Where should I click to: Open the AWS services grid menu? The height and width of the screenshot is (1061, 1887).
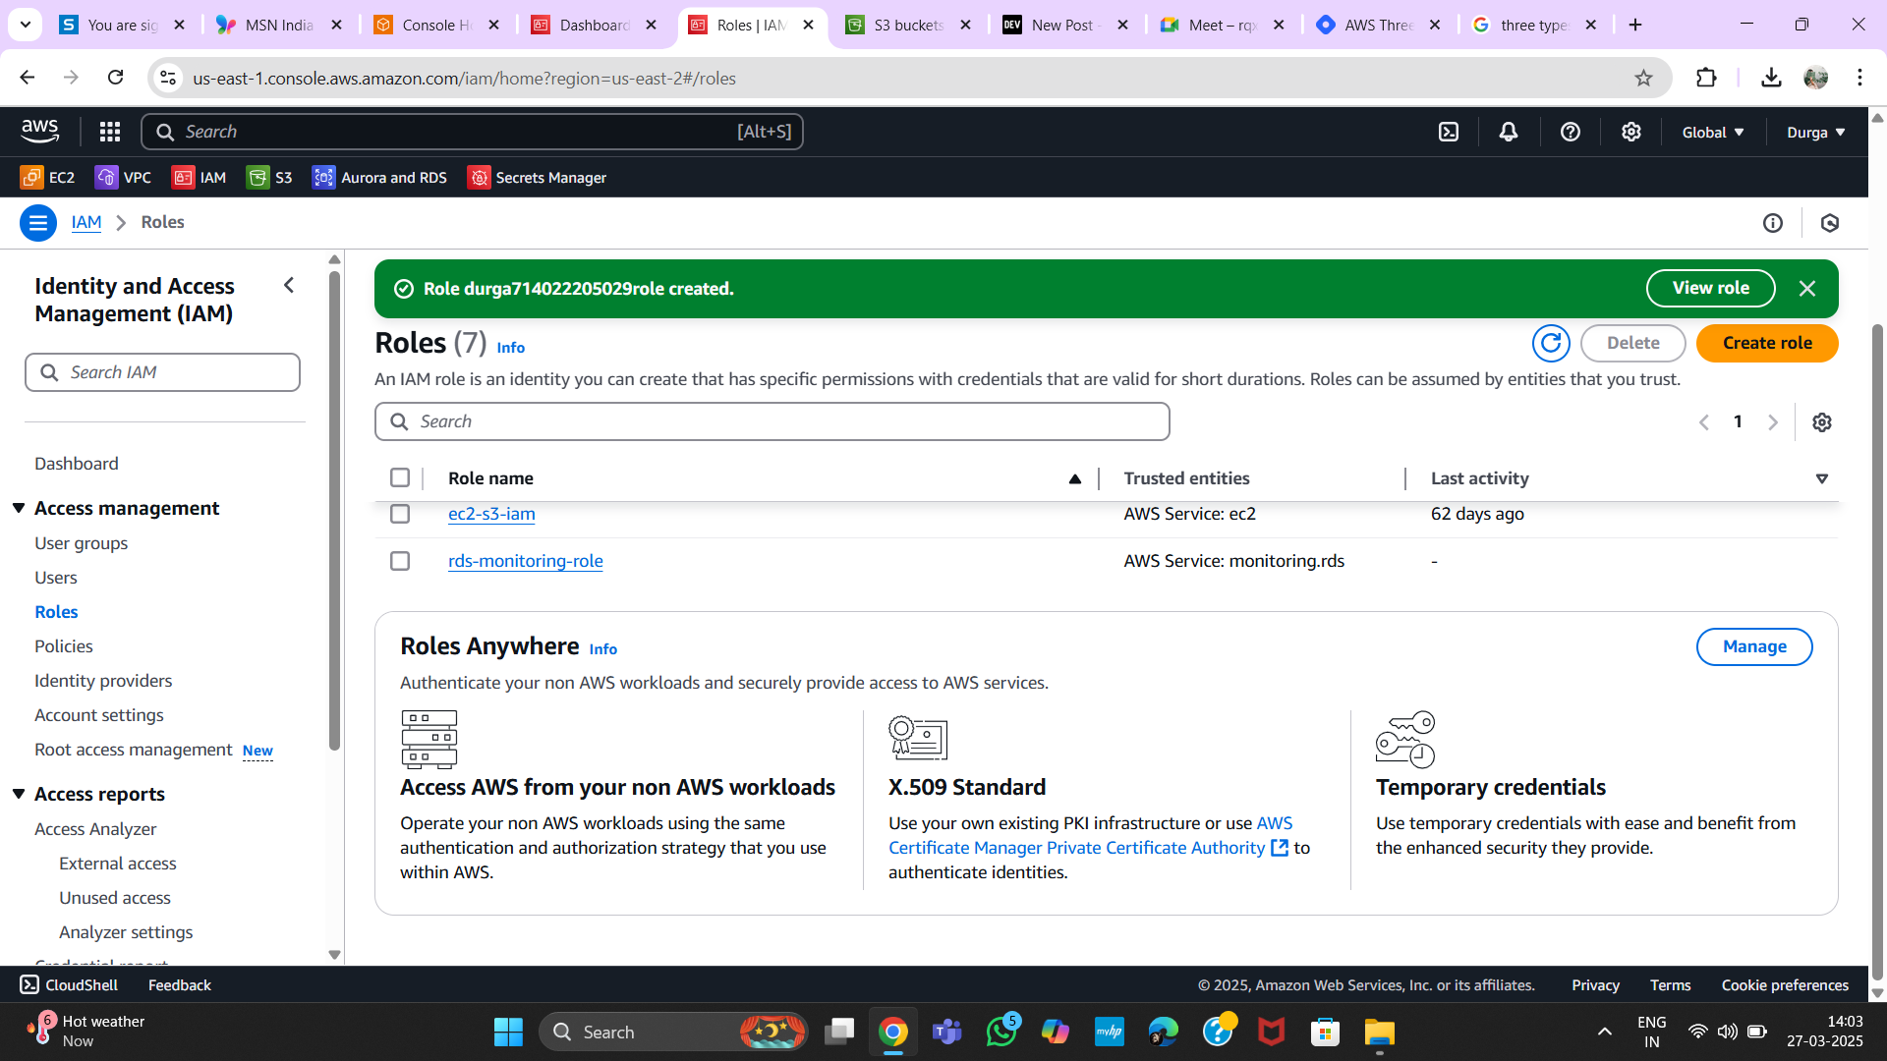[110, 132]
